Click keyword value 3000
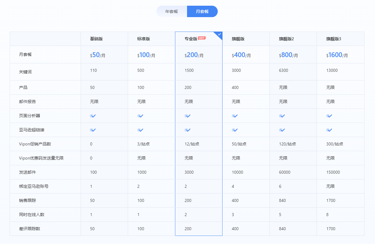The image size is (375, 244). 236,70
